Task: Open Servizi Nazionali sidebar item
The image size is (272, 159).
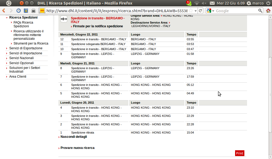Action: click(21, 58)
